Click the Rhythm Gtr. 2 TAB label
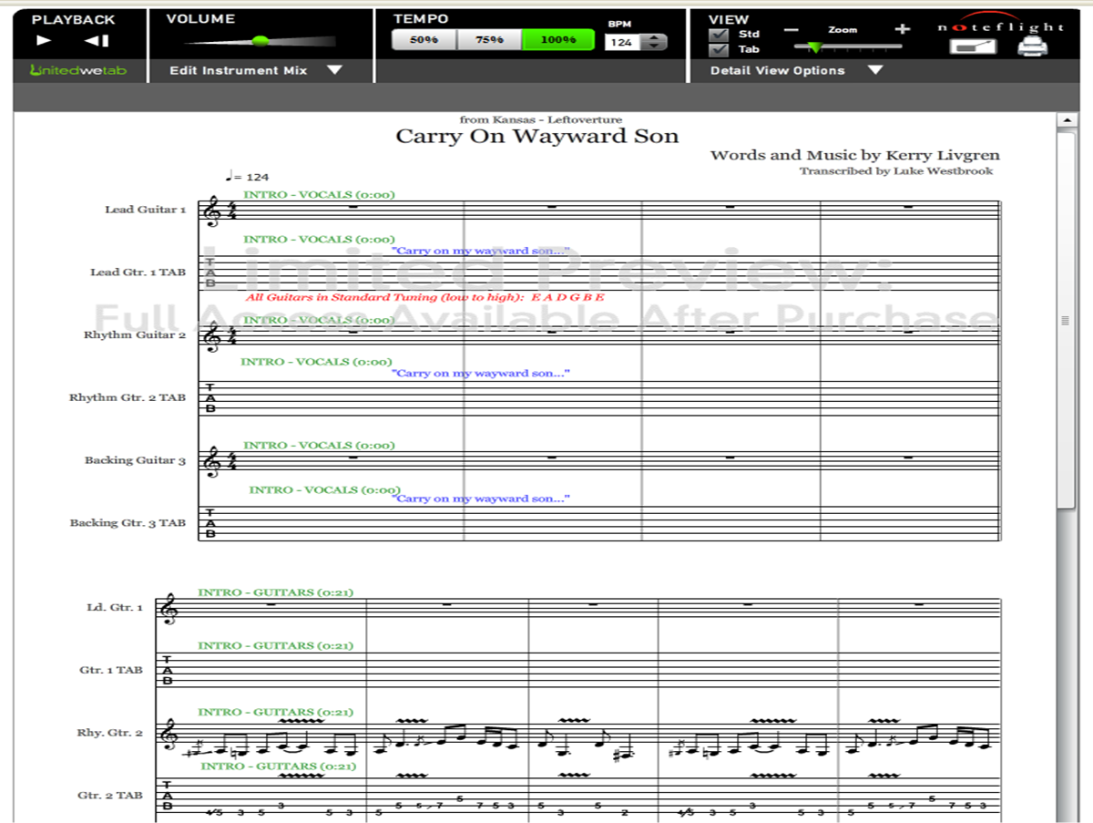The height and width of the screenshot is (823, 1093). click(x=128, y=397)
